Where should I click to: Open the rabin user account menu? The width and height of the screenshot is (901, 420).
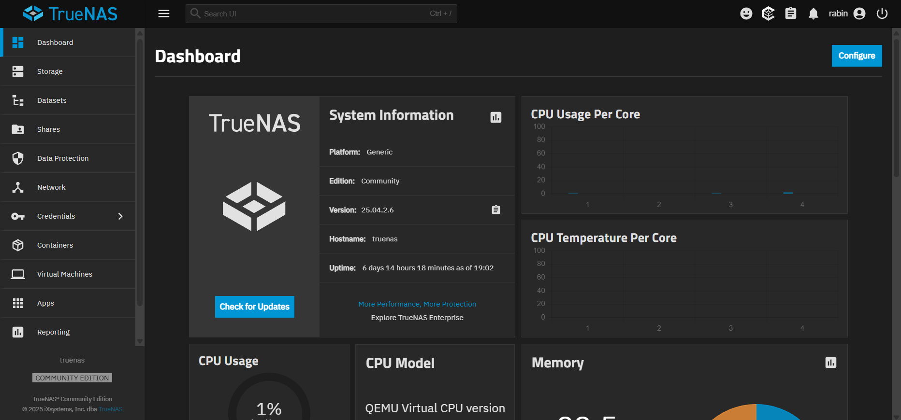click(847, 14)
